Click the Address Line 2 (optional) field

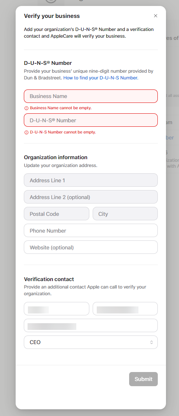click(91, 197)
